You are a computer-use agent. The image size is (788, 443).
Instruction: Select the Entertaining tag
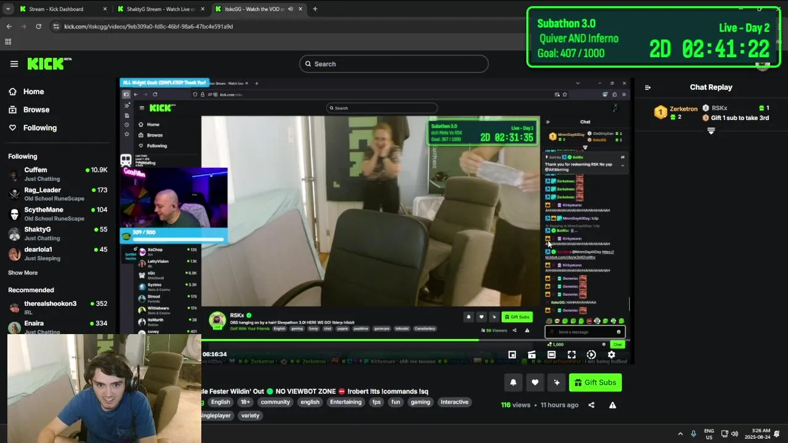coord(345,402)
